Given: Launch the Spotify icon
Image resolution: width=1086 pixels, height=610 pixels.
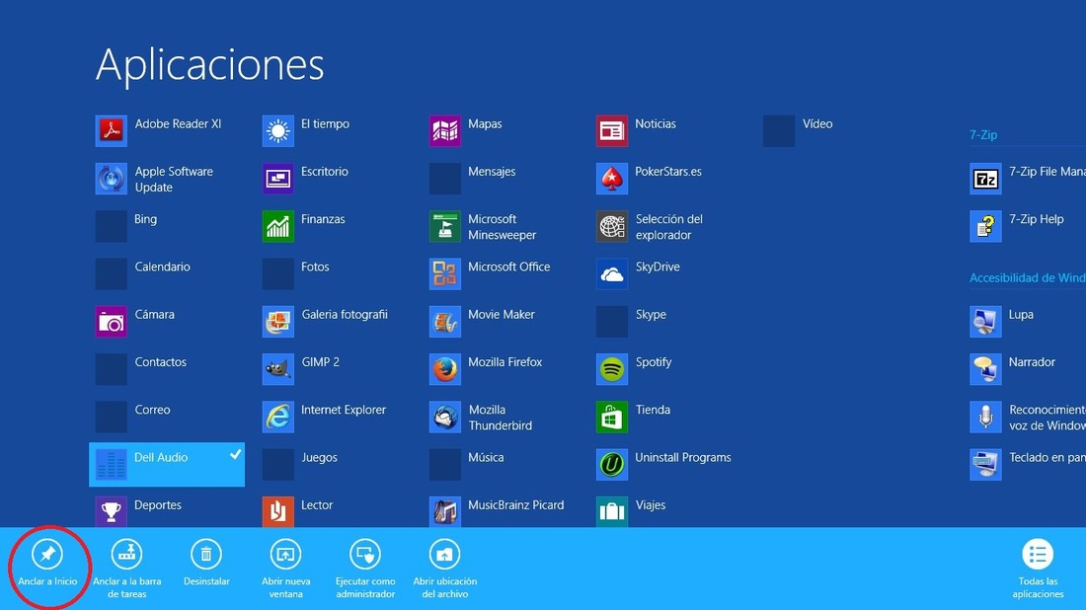Looking at the screenshot, I should click(x=611, y=369).
